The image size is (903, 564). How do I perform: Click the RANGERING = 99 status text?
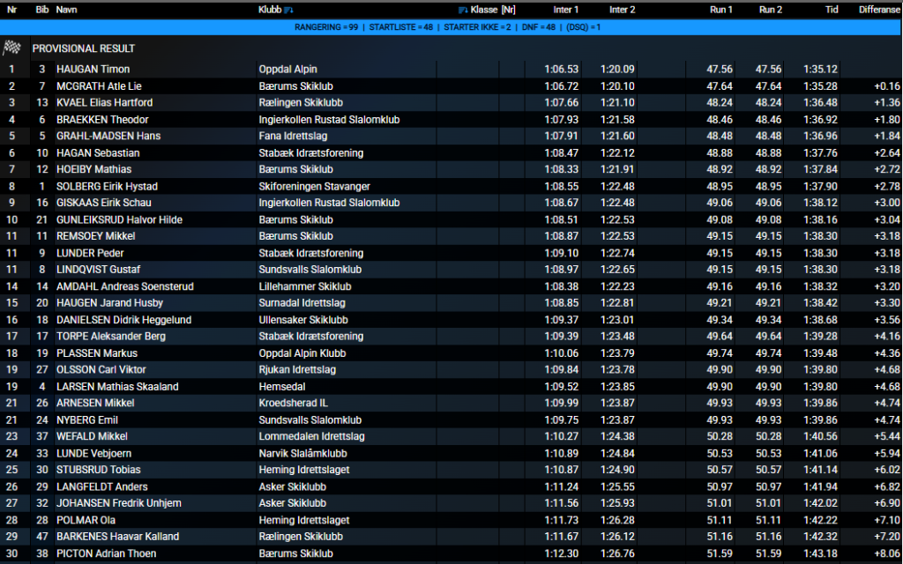pos(326,27)
